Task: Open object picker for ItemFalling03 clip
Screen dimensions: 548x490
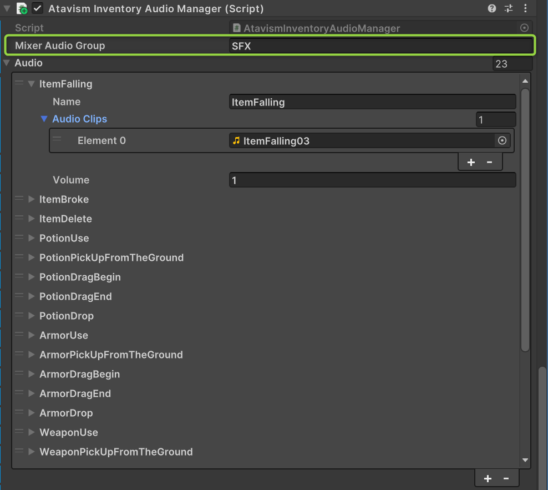Action: 502,141
